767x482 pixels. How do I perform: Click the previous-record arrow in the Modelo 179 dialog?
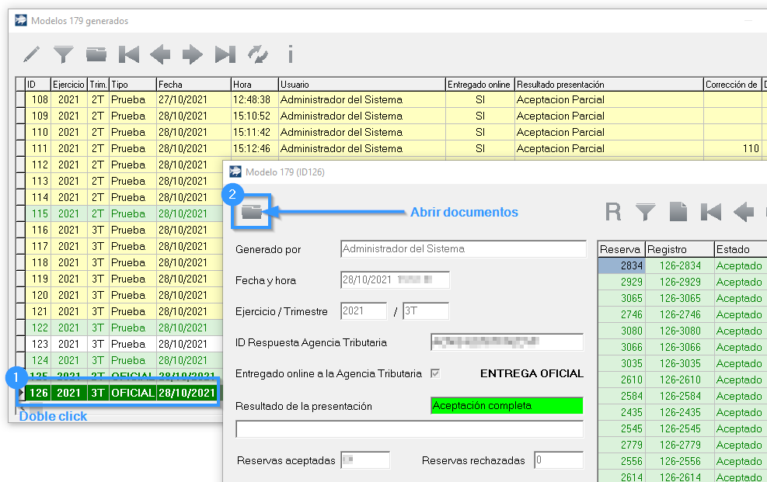[742, 210]
